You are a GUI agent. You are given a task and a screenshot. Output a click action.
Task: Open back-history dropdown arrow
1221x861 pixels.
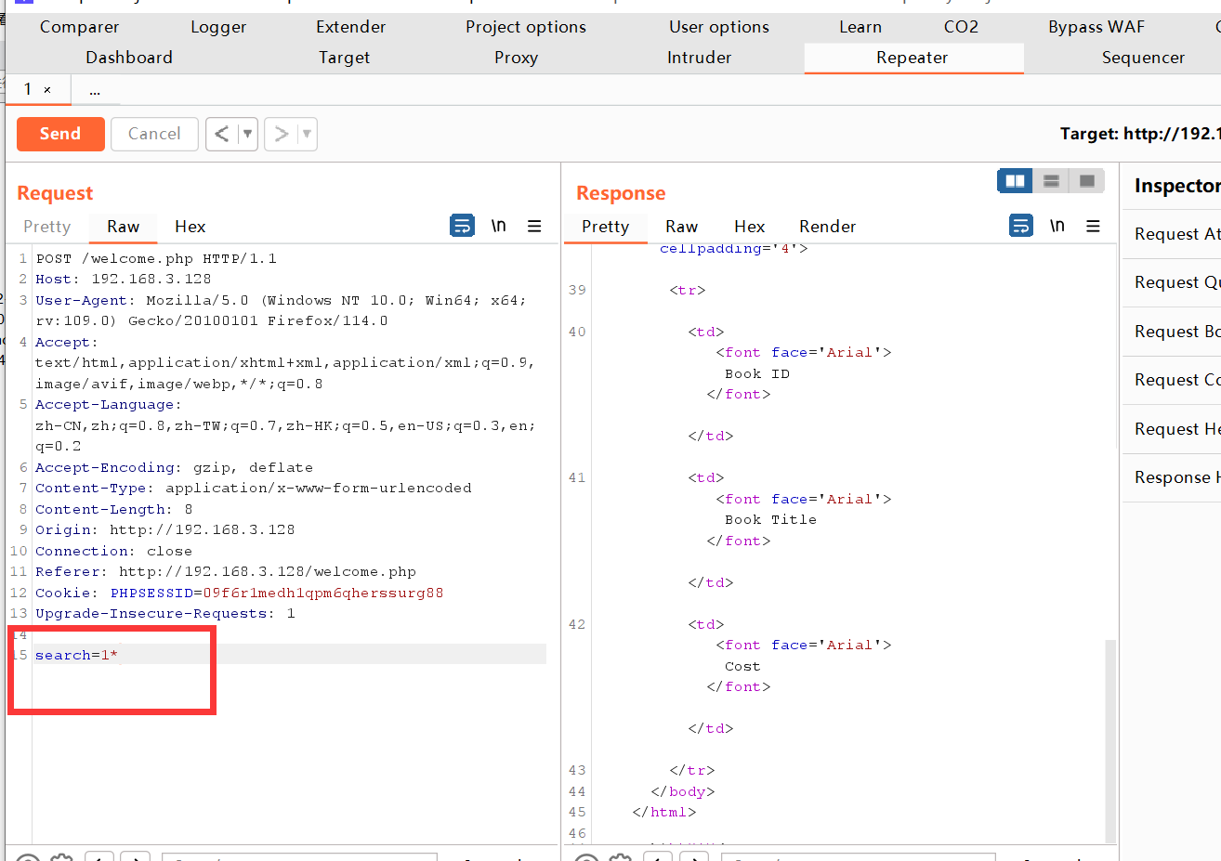(247, 134)
